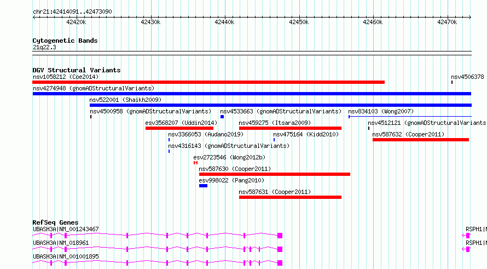Select the nsv4500958 small black marker
487x269 pixels.
91,117
